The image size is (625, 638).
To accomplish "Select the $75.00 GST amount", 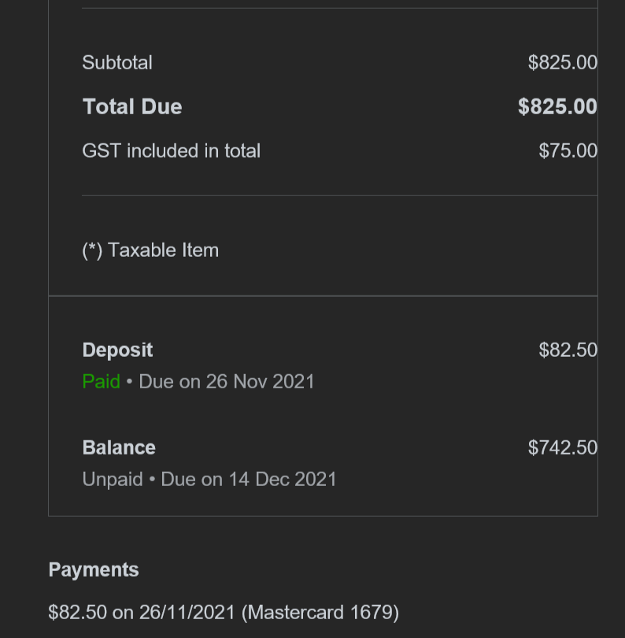I will pyautogui.click(x=568, y=151).
